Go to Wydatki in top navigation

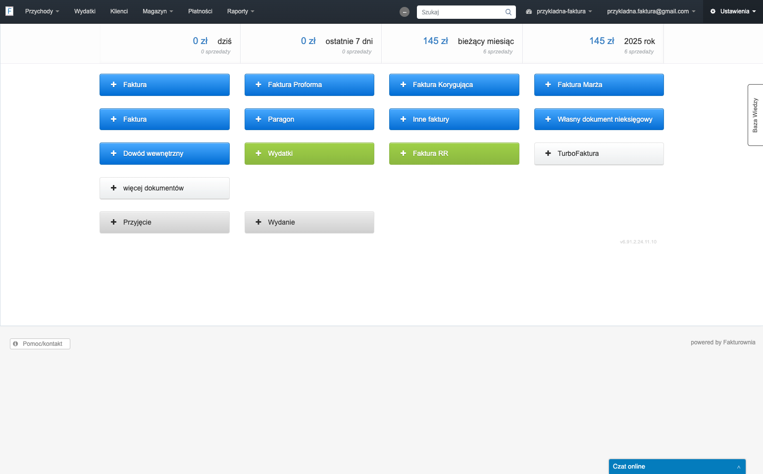(x=85, y=11)
